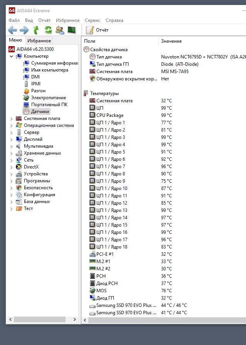Open the Избранное menu in menu bar
The image size is (246, 345).
[x=67, y=20]
